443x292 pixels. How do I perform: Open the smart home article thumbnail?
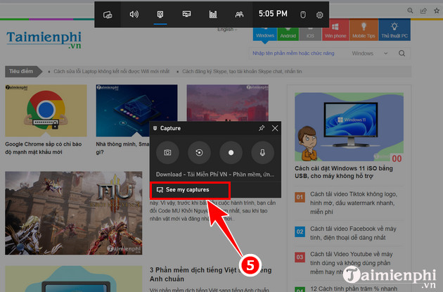pyautogui.click(x=136, y=110)
